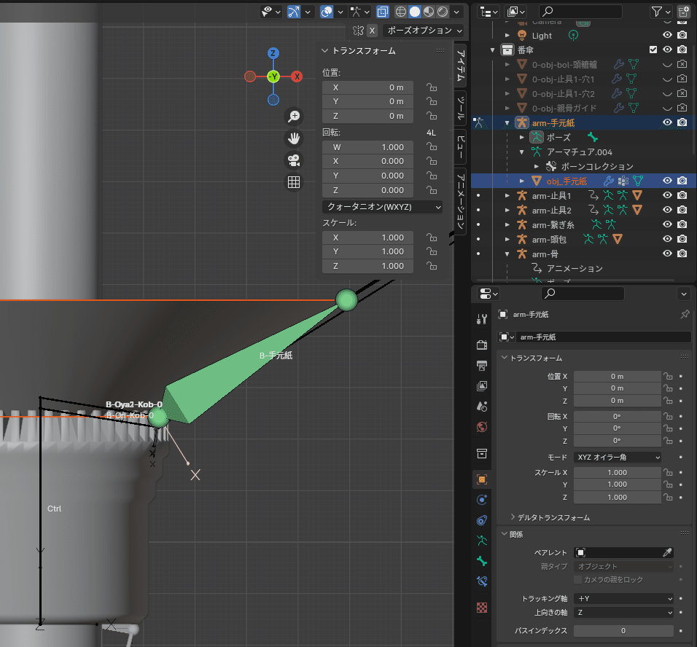Pick parent object with eyedropper
The height and width of the screenshot is (647, 697).
point(667,552)
